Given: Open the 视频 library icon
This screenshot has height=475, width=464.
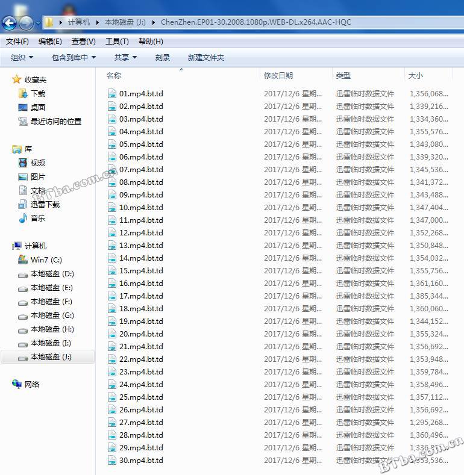Looking at the screenshot, I should 23,163.
